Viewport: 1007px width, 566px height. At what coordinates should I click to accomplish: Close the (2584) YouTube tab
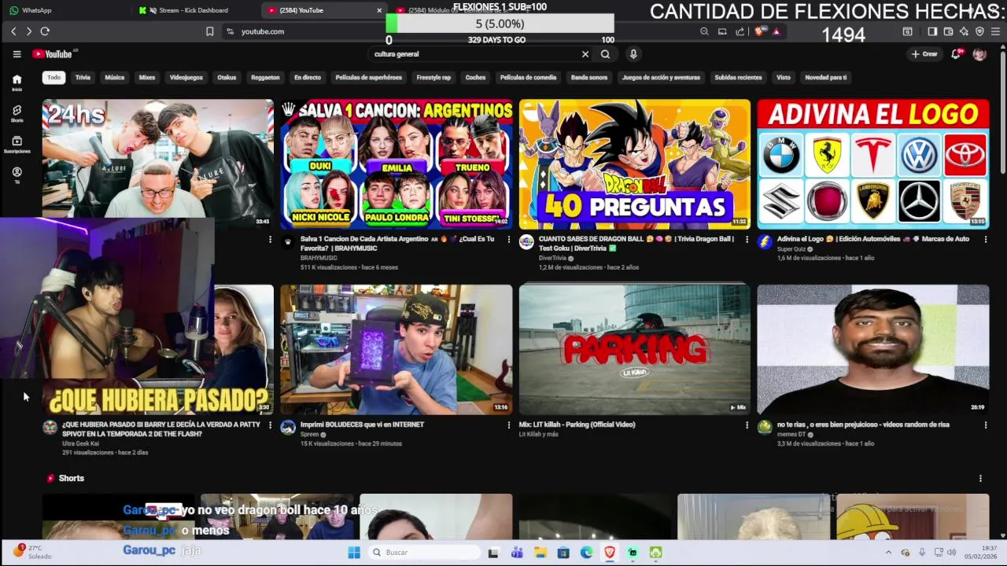(x=379, y=10)
